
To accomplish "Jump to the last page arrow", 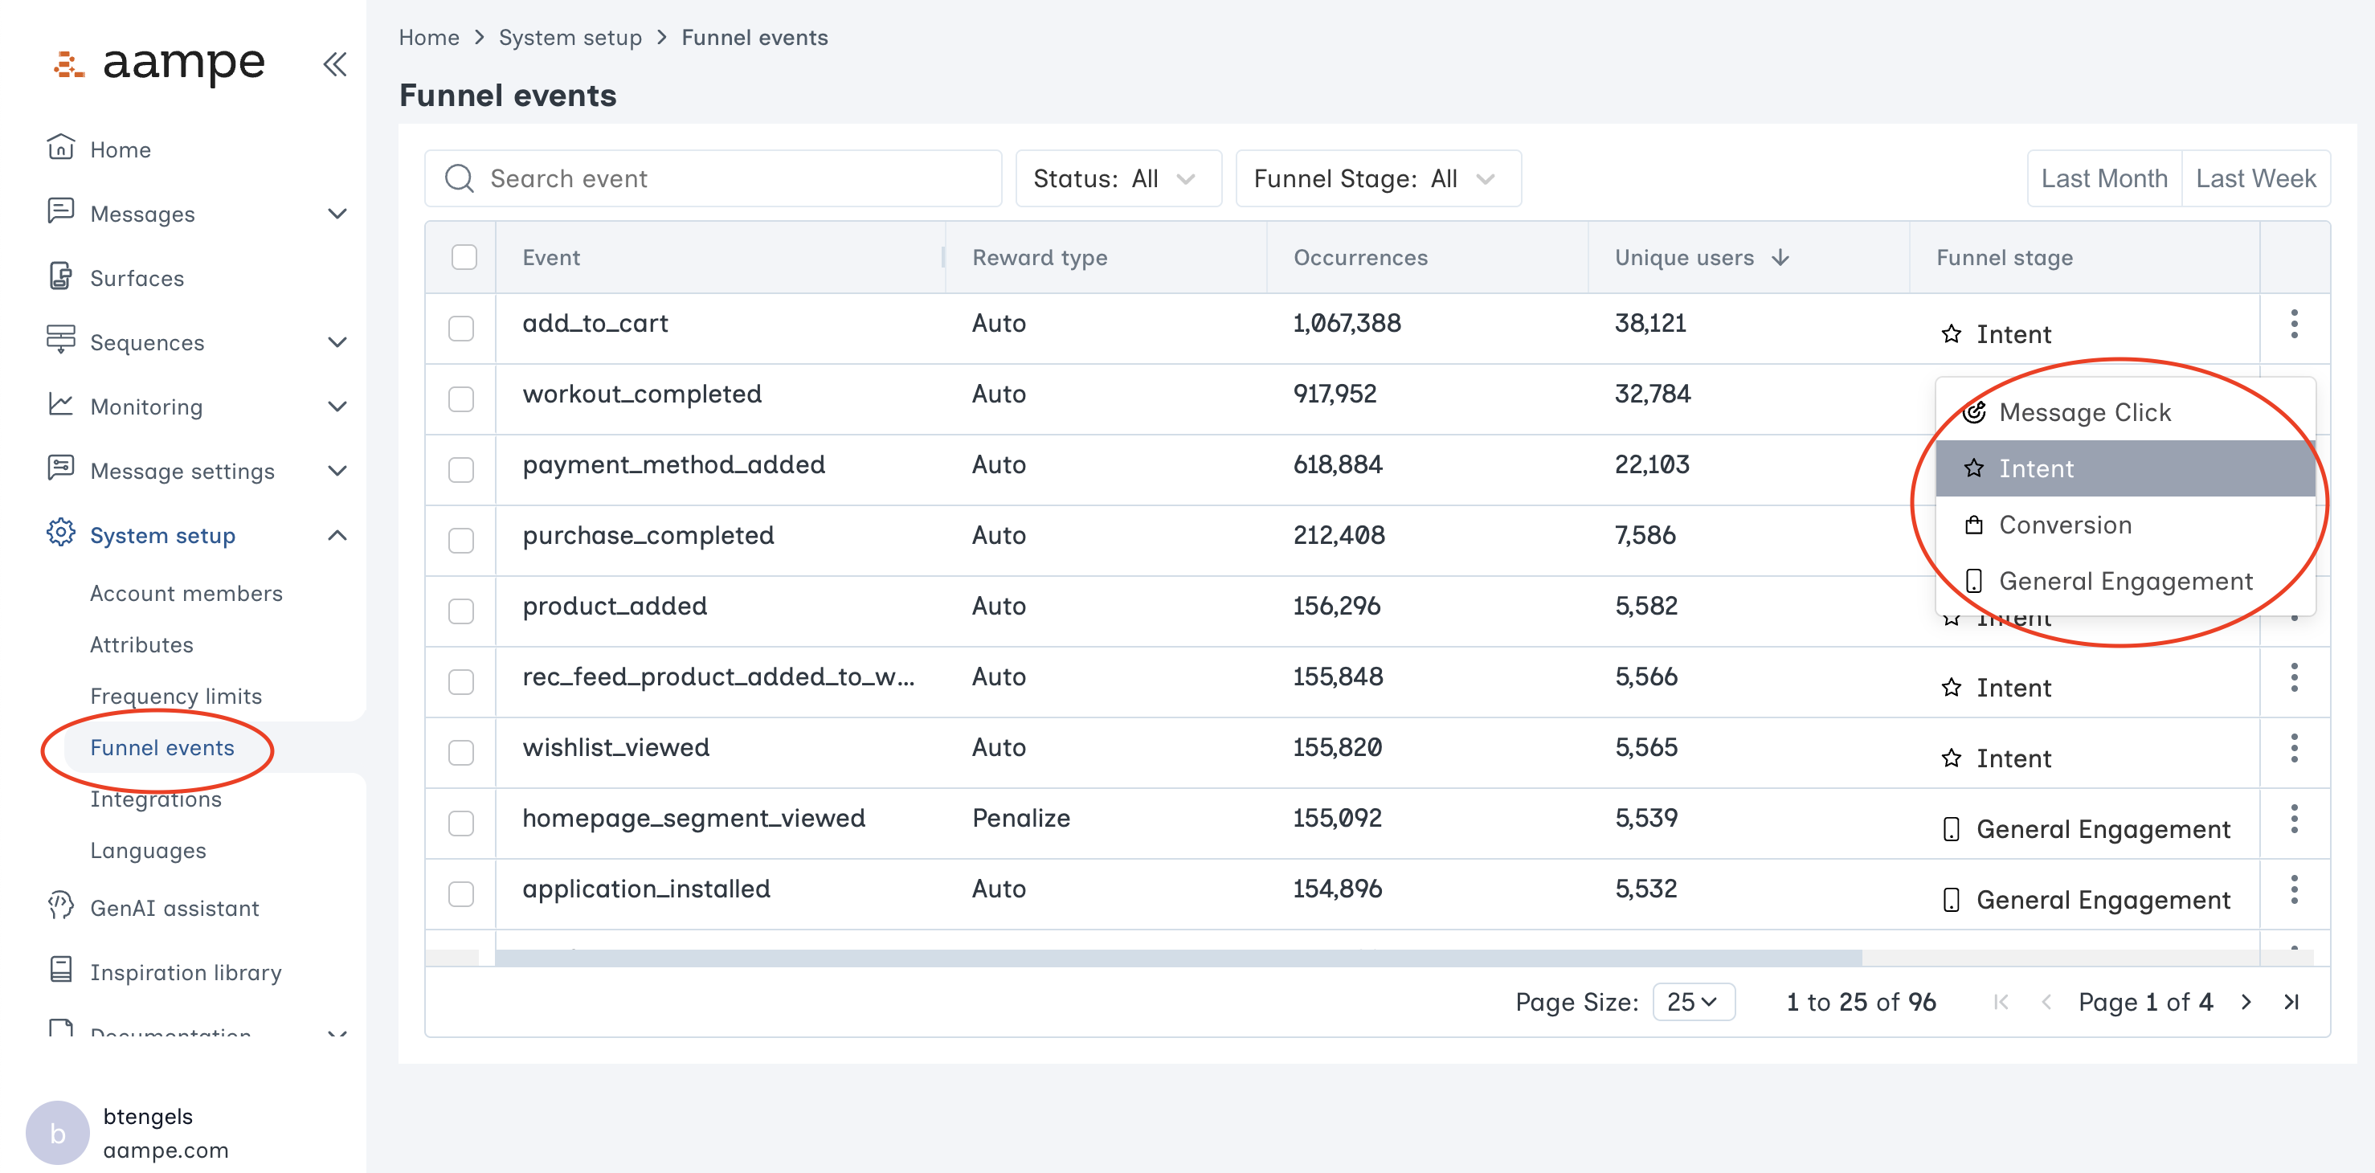I will click(2291, 1003).
